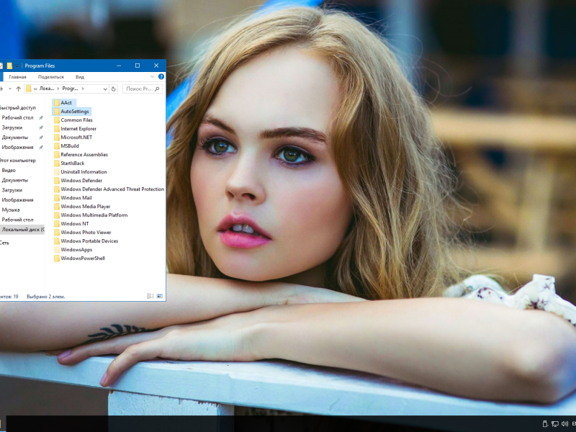Viewport: 576px width, 432px height.
Task: Expand the arrow after Лока... breadcrumb
Action: [x=58, y=89]
